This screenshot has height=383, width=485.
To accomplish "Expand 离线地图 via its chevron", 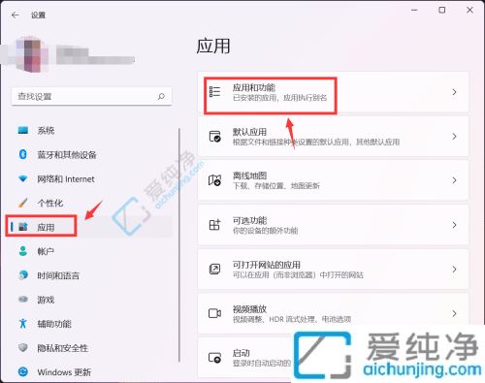I will [x=454, y=180].
